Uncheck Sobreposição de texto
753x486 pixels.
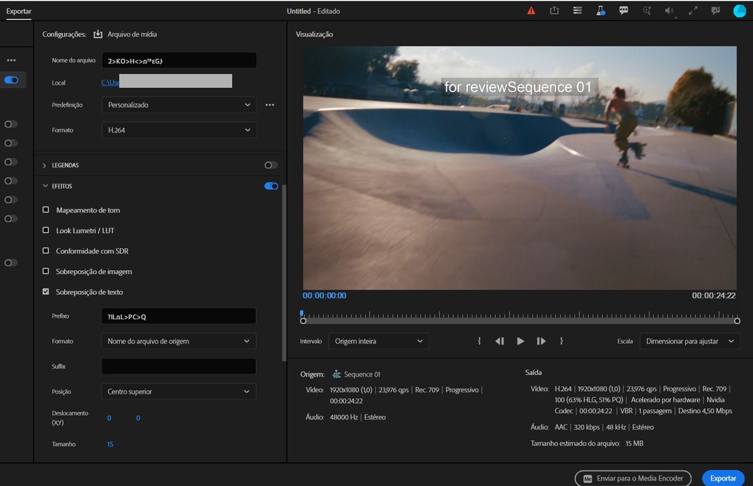(46, 292)
